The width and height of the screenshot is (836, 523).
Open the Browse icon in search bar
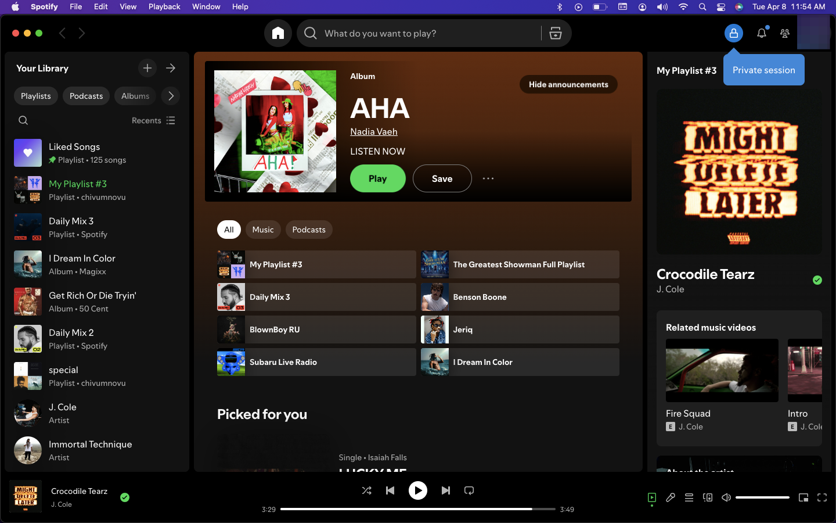pyautogui.click(x=556, y=33)
